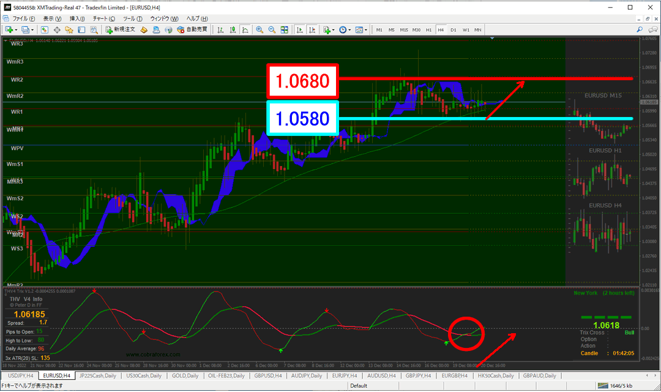Click the Default profile status entry
The image size is (661, 392).
(359, 386)
